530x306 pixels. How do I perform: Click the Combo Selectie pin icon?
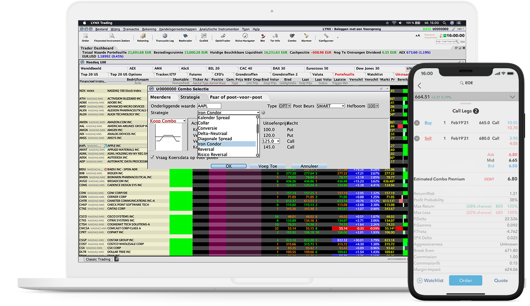(382, 89)
